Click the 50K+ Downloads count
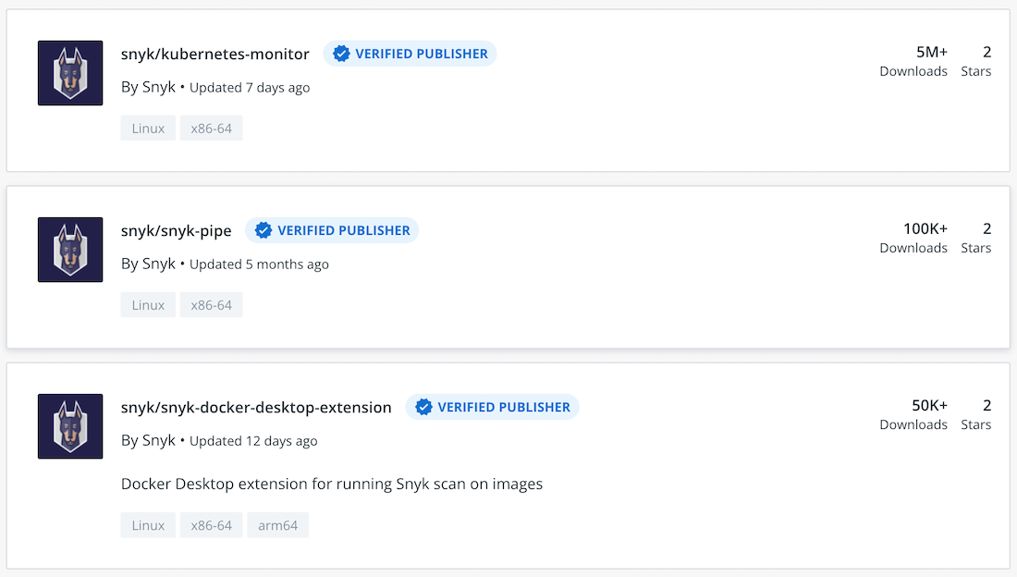 pyautogui.click(x=913, y=414)
